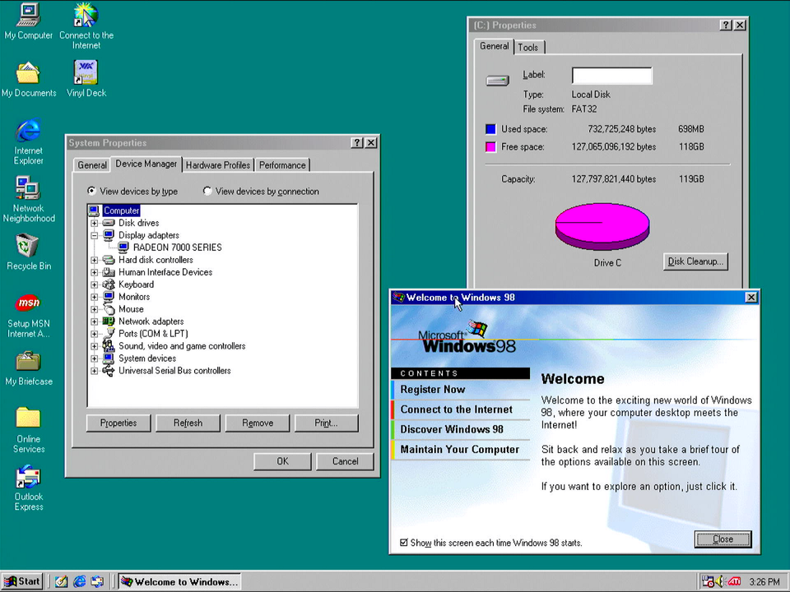Open the volume speaker icon in the tray

click(720, 581)
